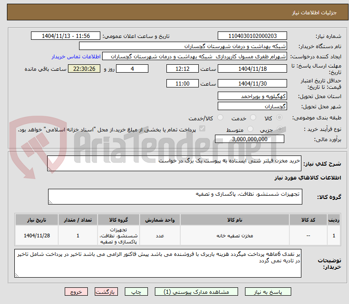The height and width of the screenshot is (304, 349).
Task: Click the need date cell 1404/11/28
Action: [x=37, y=236]
